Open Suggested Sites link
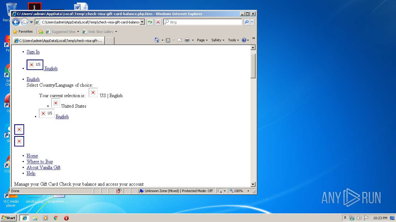This screenshot has height=222, width=396. (62, 31)
